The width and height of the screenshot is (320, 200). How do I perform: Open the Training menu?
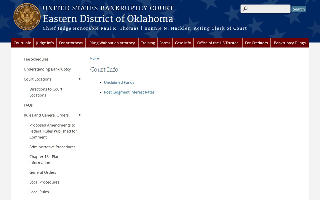point(148,43)
